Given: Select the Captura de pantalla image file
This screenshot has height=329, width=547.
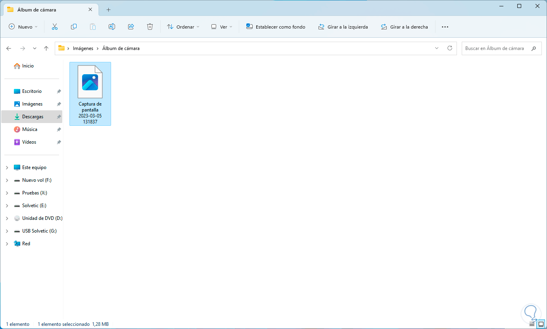Looking at the screenshot, I should (x=90, y=94).
